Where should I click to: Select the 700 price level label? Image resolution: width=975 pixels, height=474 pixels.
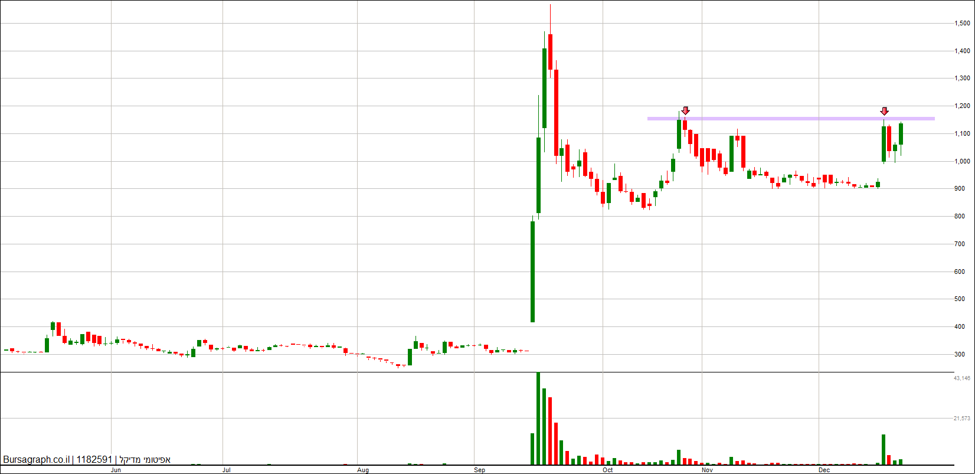click(x=960, y=244)
